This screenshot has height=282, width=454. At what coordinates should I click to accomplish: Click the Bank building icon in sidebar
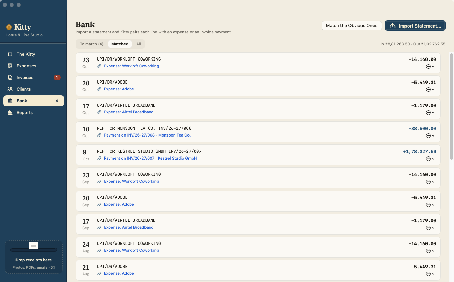[x=10, y=101]
